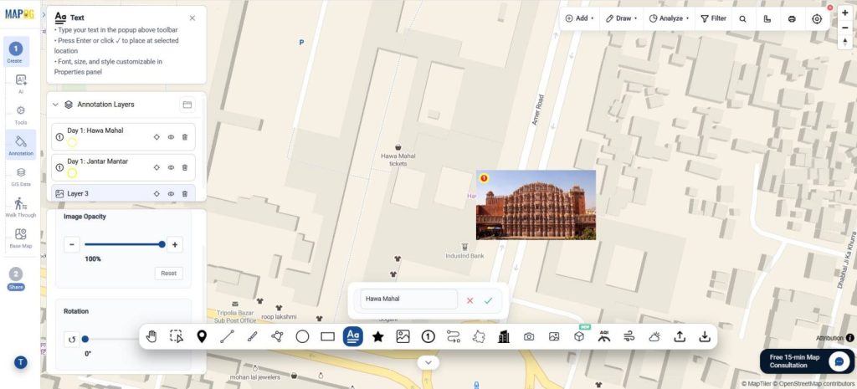Open the Tools sidebar section
The height and width of the screenshot is (389, 857).
click(x=21, y=114)
